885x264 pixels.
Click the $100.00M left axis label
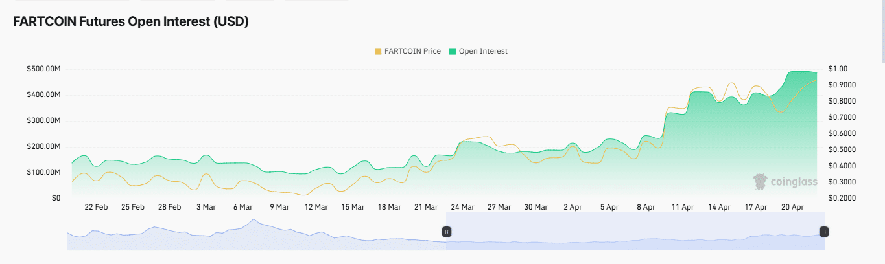pos(43,172)
